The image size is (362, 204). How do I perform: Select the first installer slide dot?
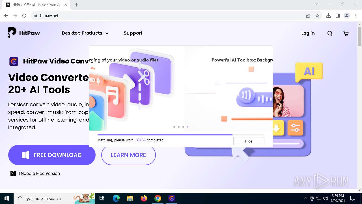(x=174, y=127)
